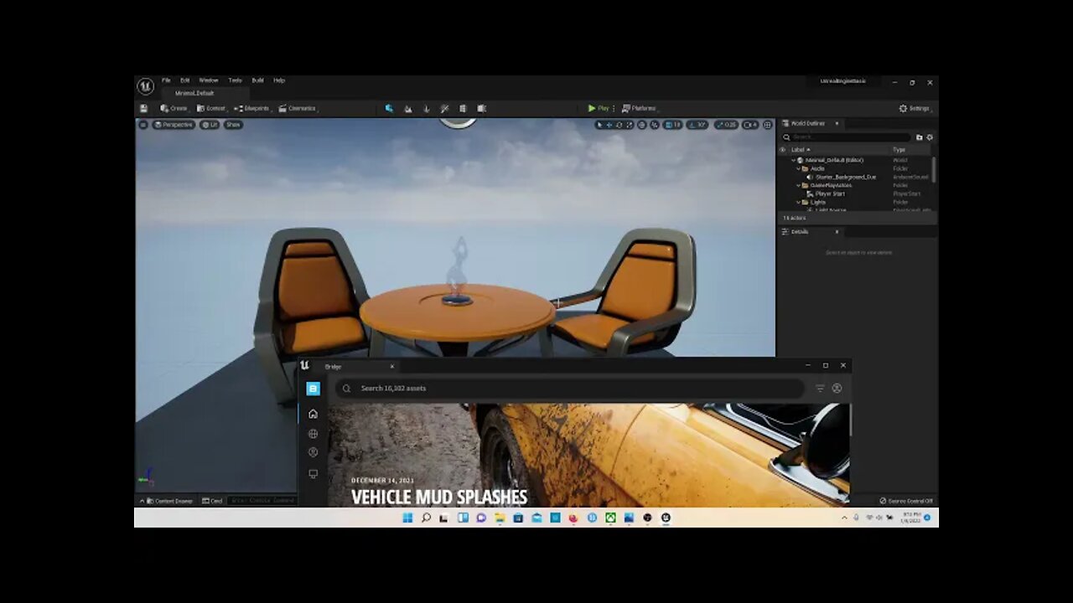Image resolution: width=1073 pixels, height=603 pixels.
Task: Switch to Modeling mode icon
Action: 463,108
